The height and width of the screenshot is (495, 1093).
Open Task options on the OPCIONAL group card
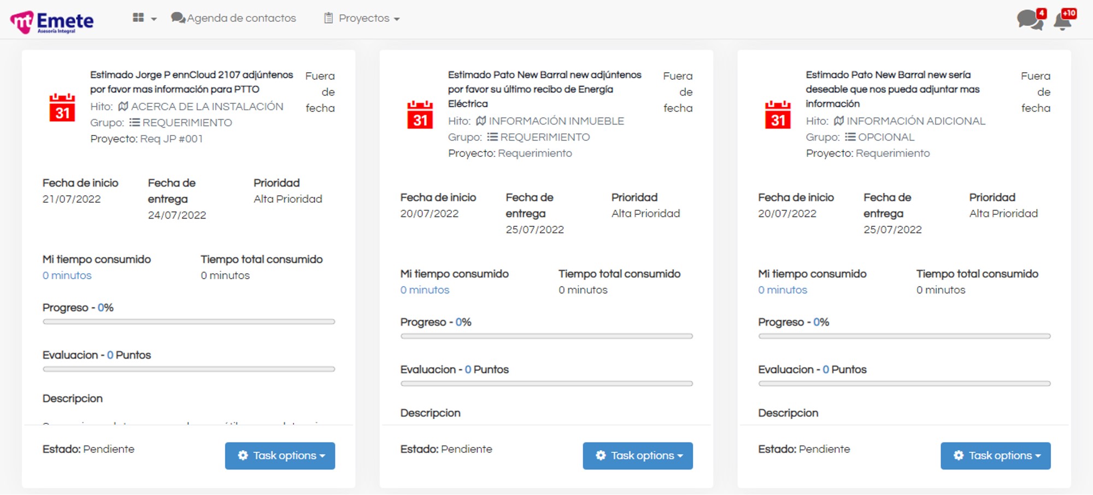(995, 456)
